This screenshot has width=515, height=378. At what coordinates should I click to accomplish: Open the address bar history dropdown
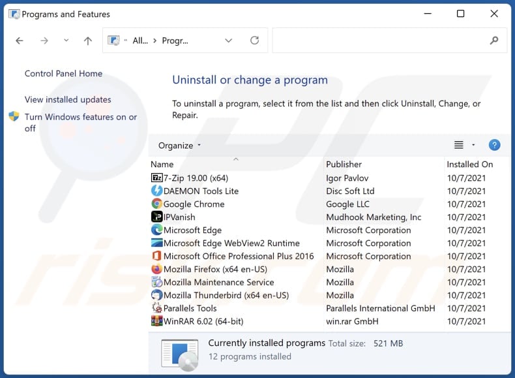(x=228, y=40)
